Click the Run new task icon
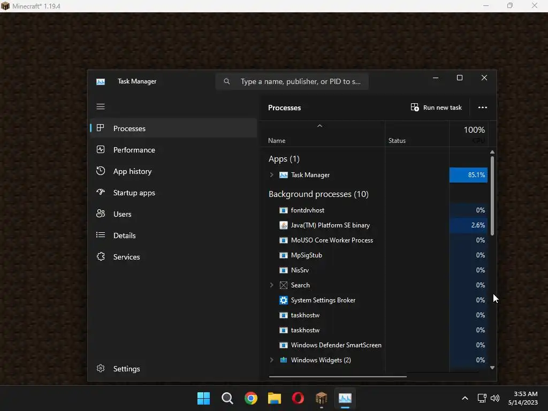 (x=415, y=107)
